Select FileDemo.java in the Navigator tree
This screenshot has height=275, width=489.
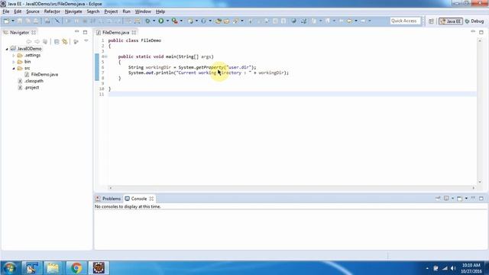(x=44, y=75)
